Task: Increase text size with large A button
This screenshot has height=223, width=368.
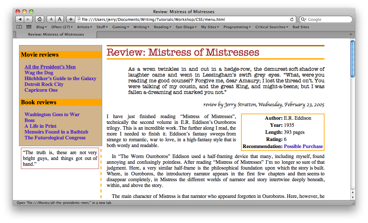Action: [60, 19]
